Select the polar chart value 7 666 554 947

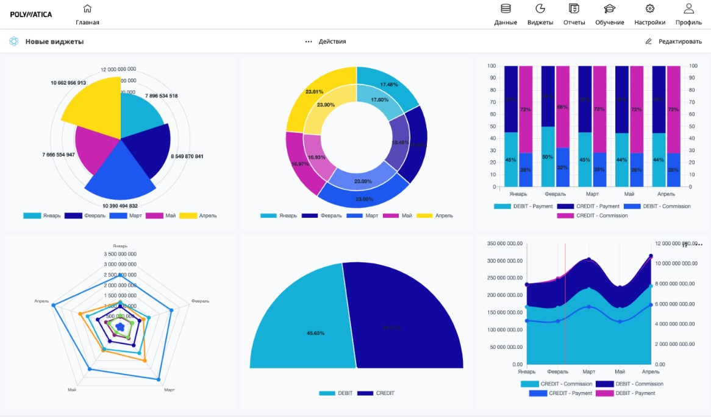[59, 155]
